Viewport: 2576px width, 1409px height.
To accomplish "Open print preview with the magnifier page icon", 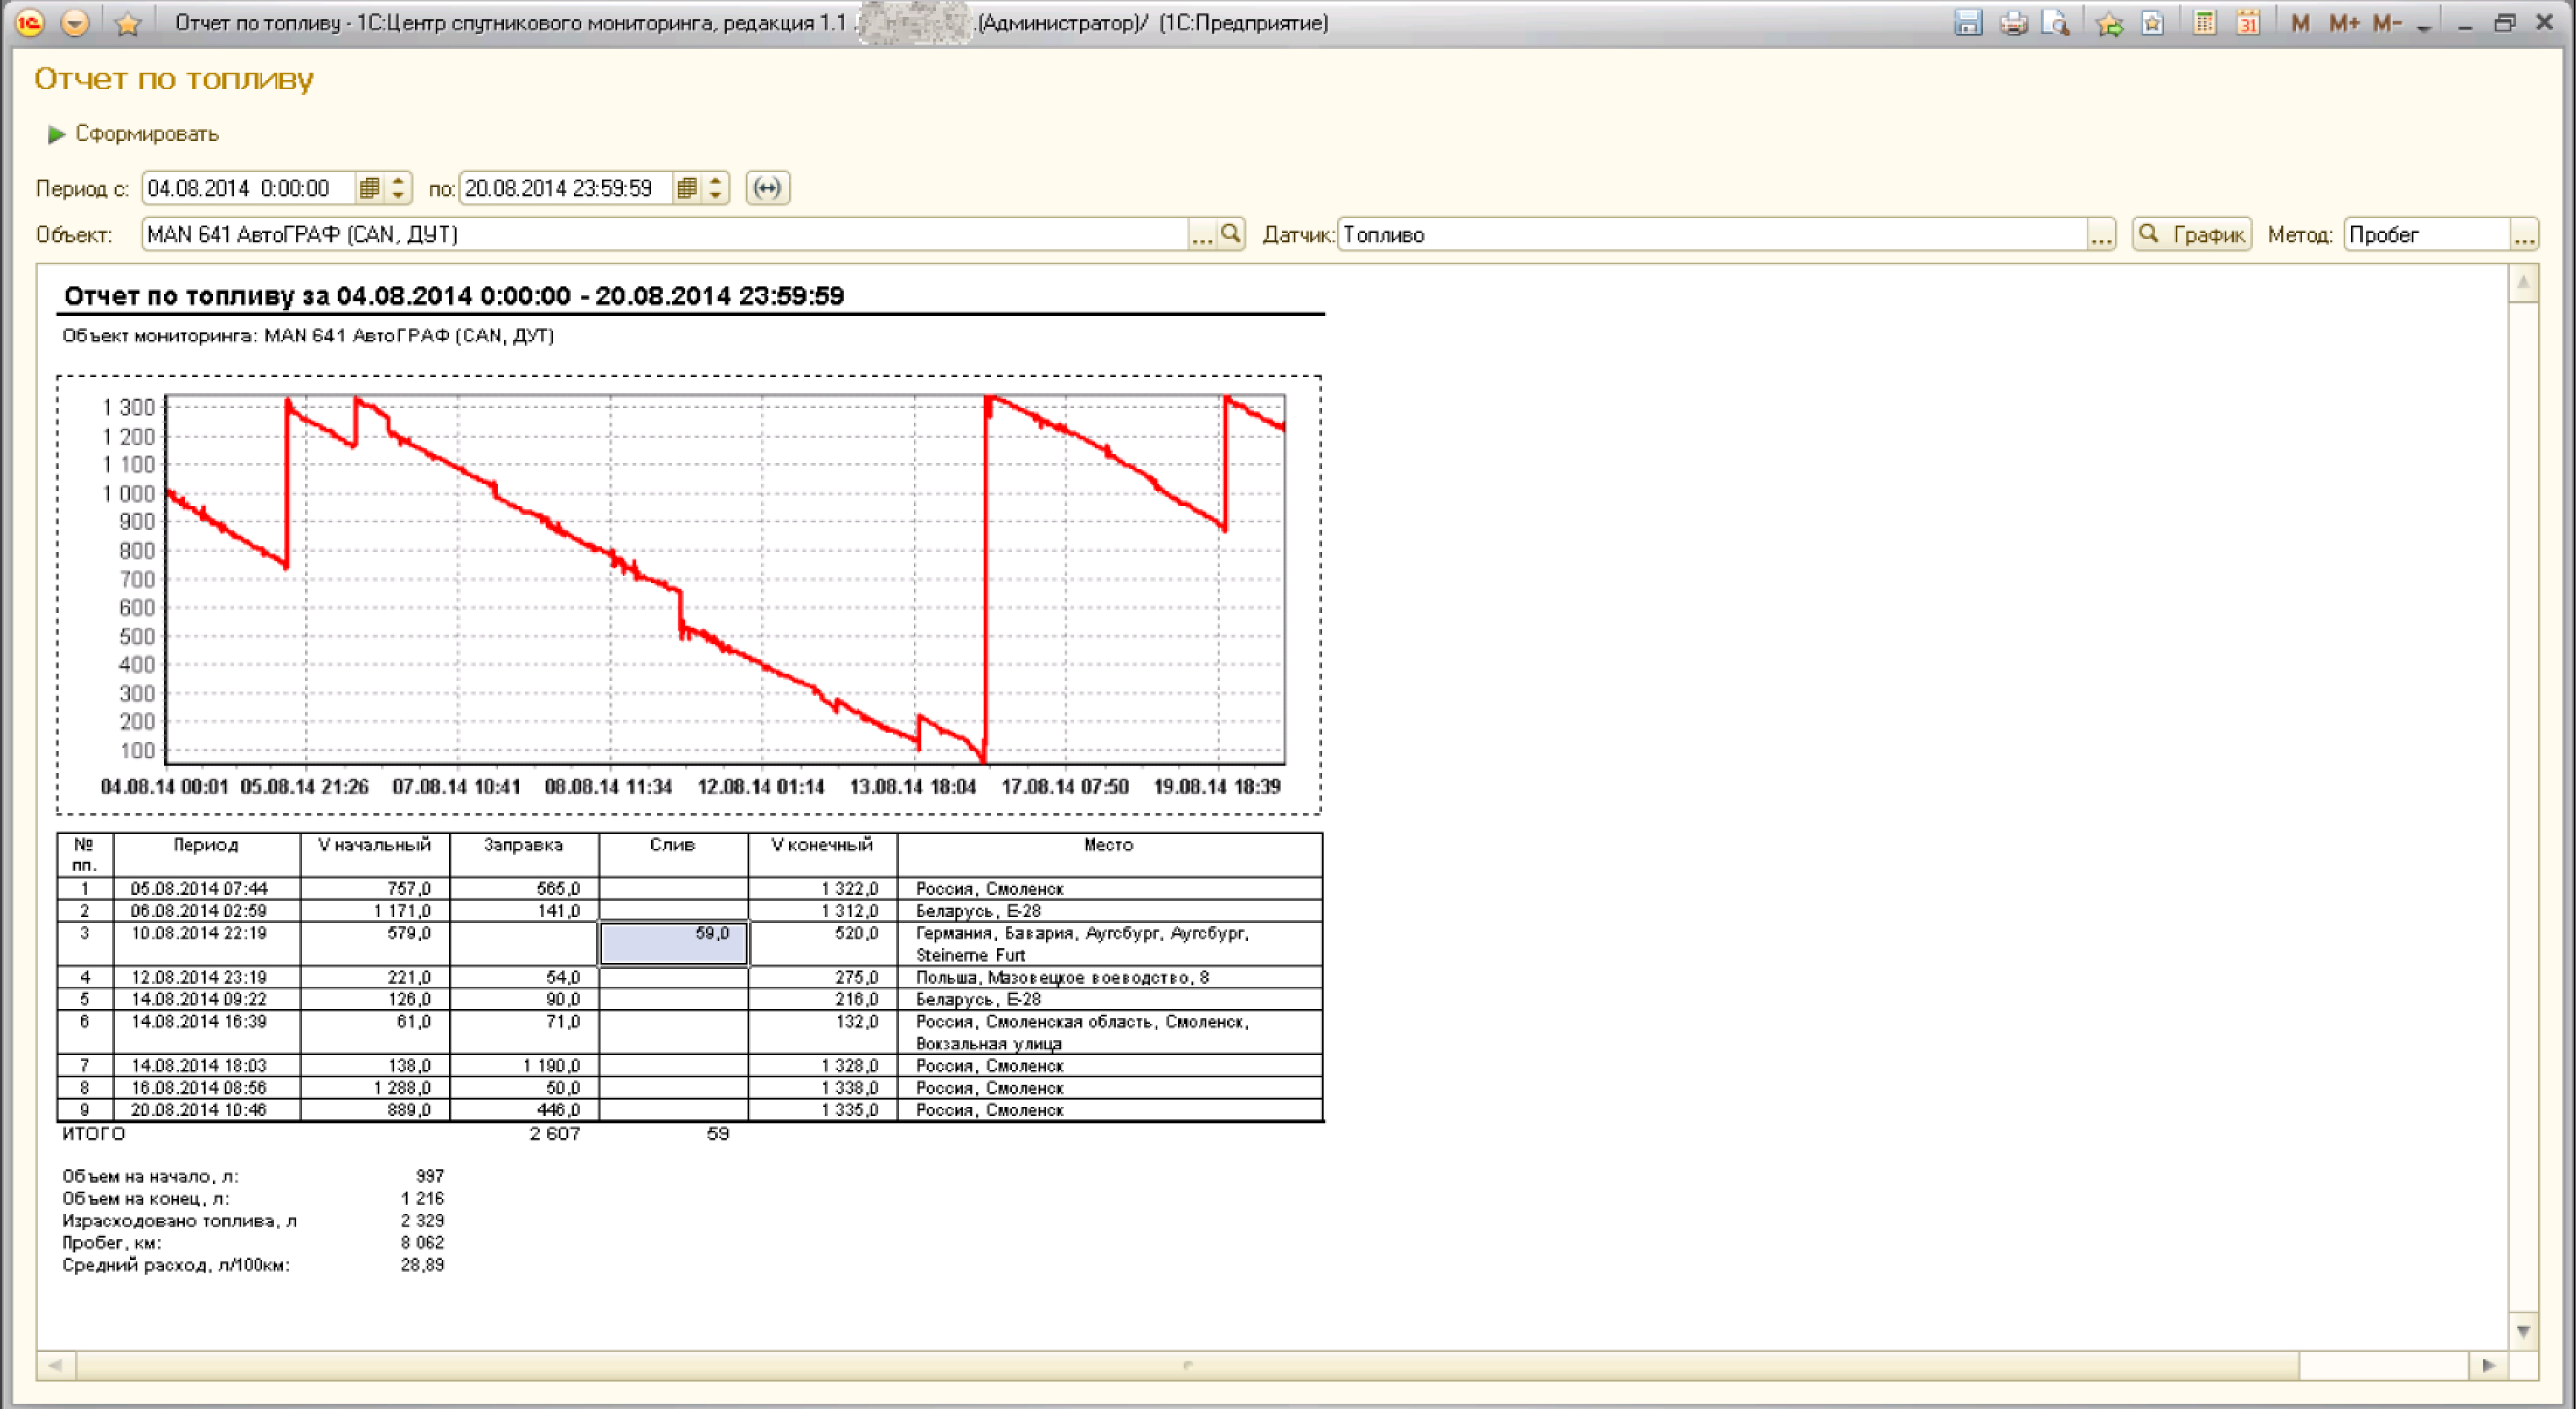I will [2055, 22].
